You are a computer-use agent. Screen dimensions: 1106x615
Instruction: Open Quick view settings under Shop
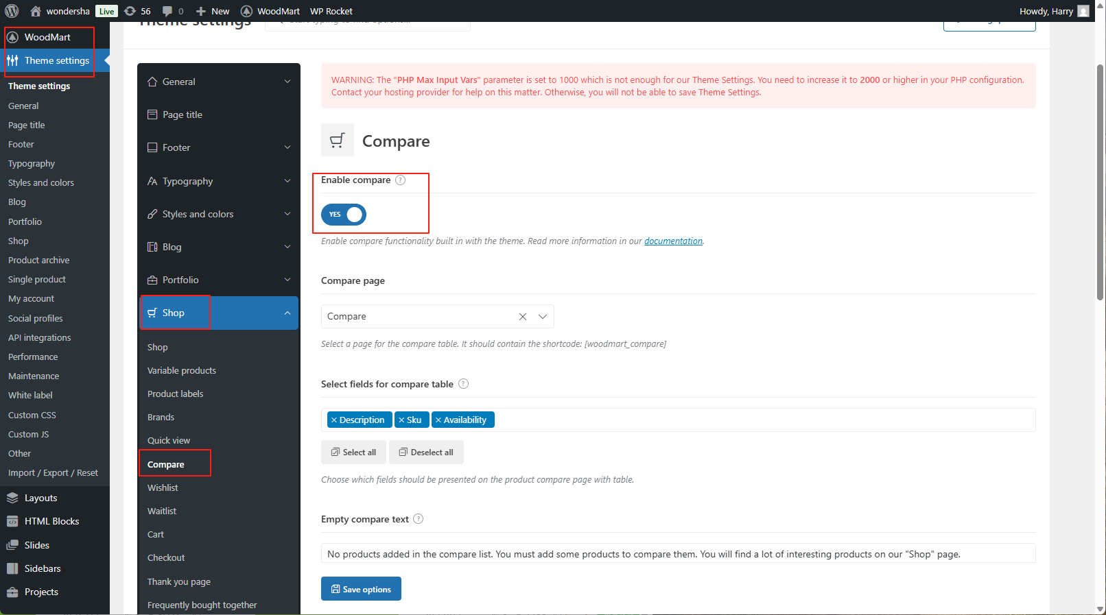(169, 440)
